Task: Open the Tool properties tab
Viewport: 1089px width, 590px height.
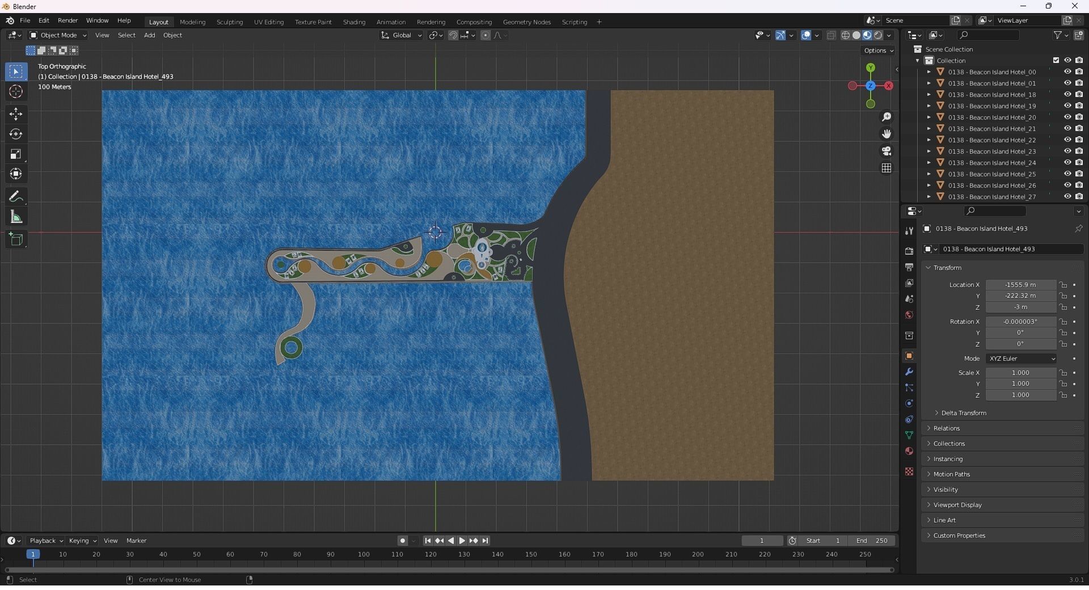Action: pos(909,231)
